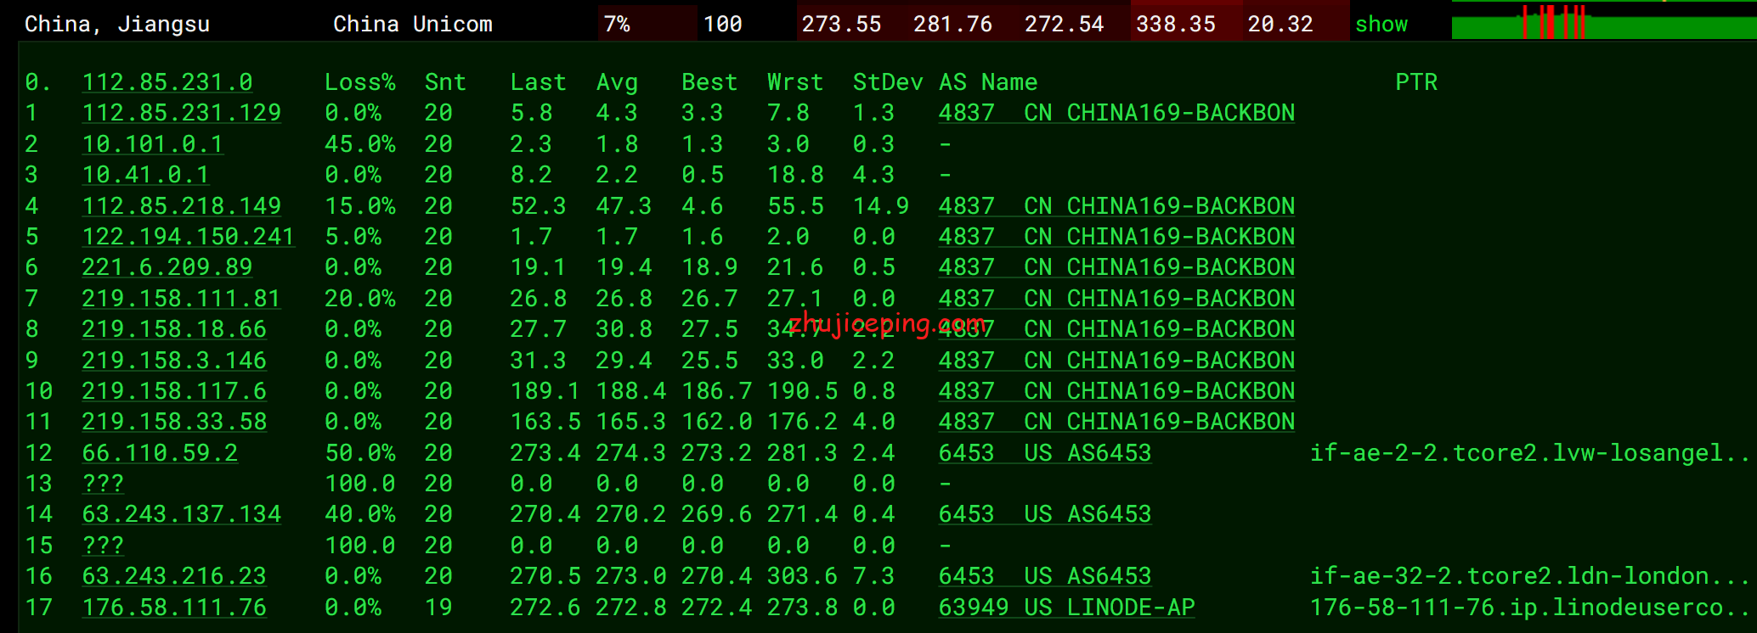Click the 'Avg' column header

coord(617,82)
